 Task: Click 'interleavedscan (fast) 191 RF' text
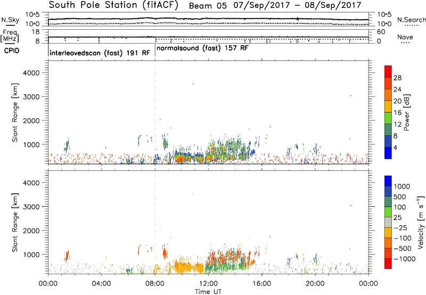pos(100,53)
